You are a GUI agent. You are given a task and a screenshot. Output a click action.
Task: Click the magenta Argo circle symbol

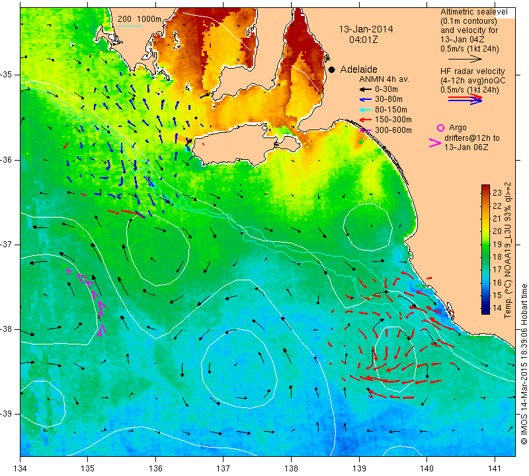coord(440,128)
